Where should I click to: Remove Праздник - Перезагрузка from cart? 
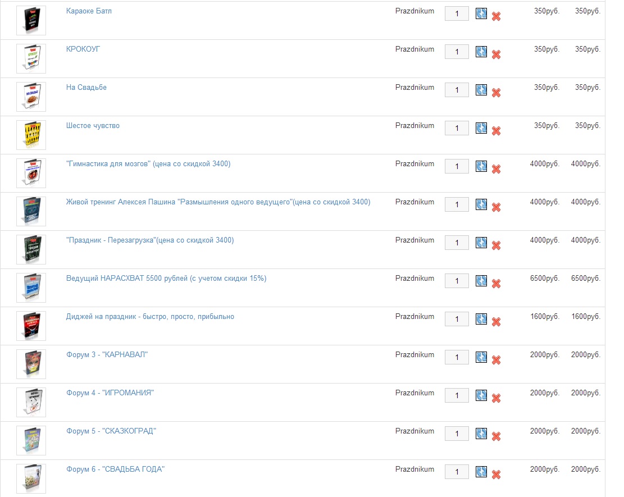pos(496,245)
